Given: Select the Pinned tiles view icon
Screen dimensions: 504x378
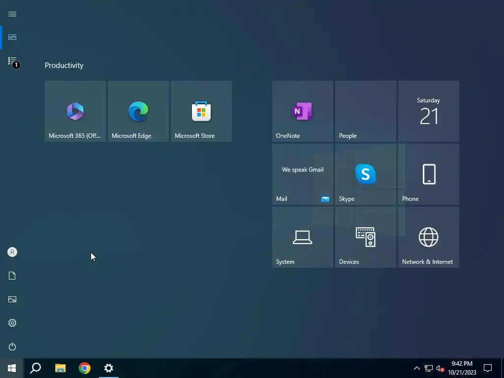Looking at the screenshot, I should (x=12, y=37).
